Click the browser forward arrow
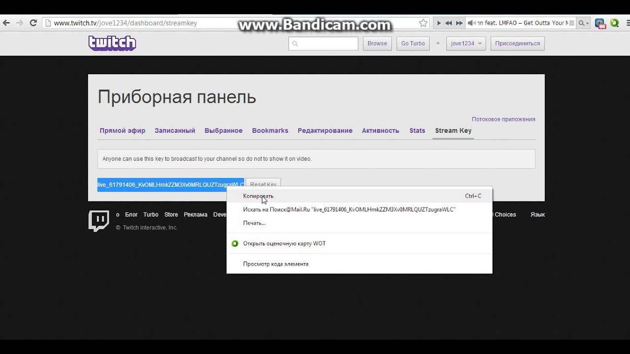 pyautogui.click(x=20, y=23)
